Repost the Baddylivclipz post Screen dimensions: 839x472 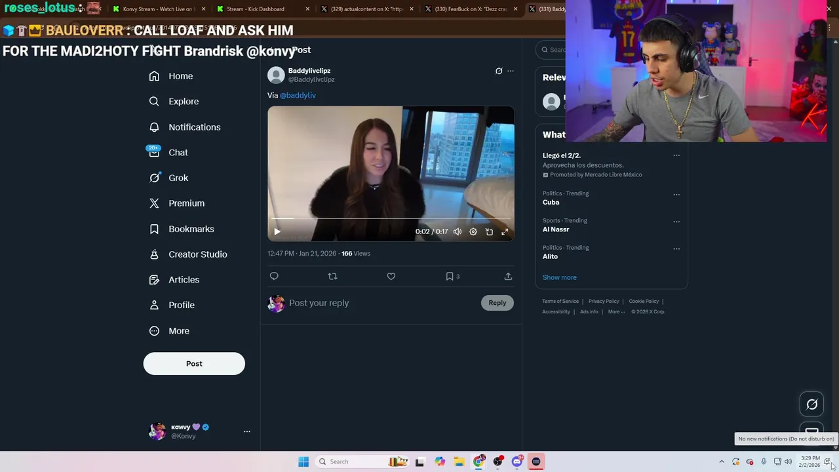(x=332, y=277)
